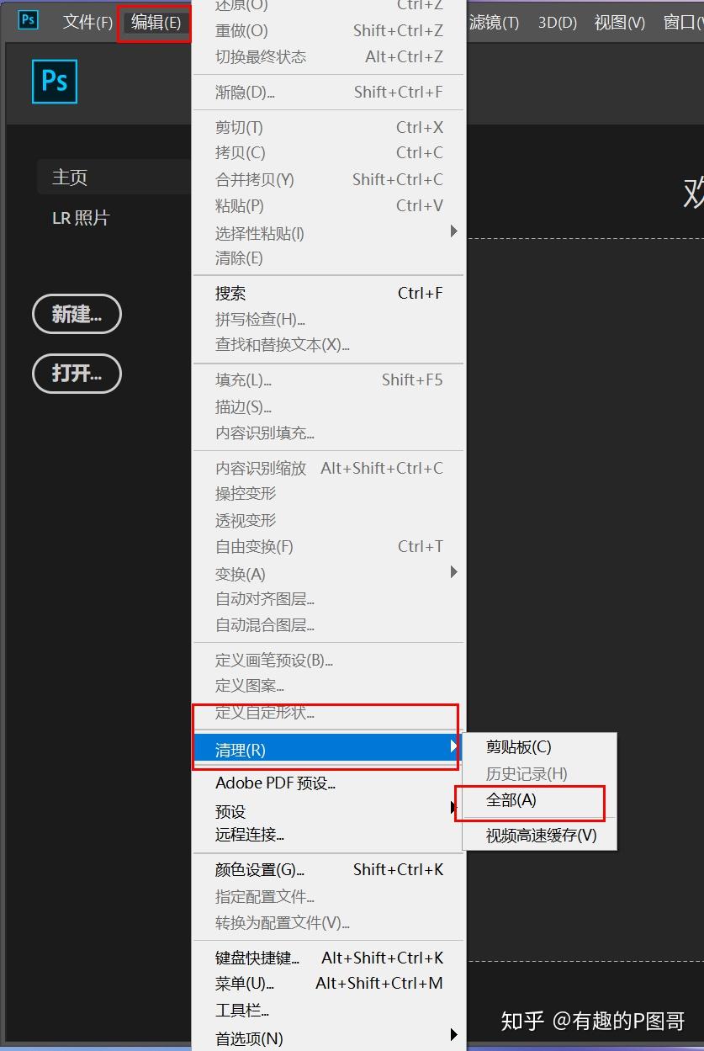Screen dimensions: 704x1051
Task: Select 全部(A) in the 清理 submenu
Action: [514, 802]
